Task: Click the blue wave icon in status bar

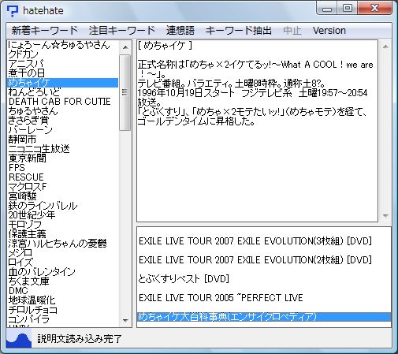Action: pyautogui.click(x=19, y=339)
